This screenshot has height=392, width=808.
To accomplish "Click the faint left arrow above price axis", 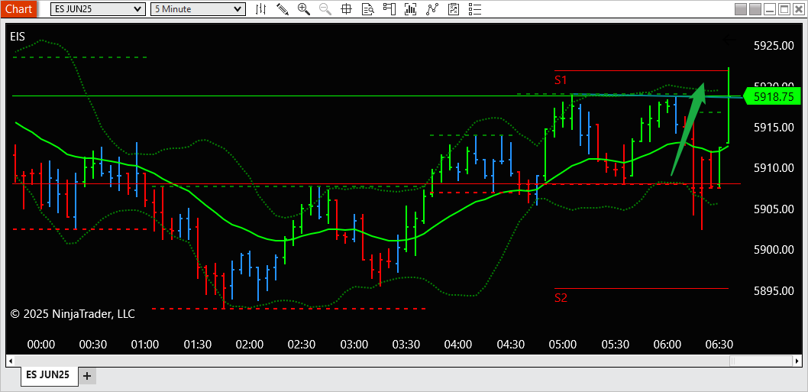I will 730,40.
